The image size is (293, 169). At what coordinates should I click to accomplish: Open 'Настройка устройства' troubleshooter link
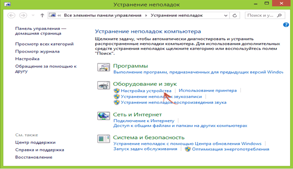tap(146, 91)
